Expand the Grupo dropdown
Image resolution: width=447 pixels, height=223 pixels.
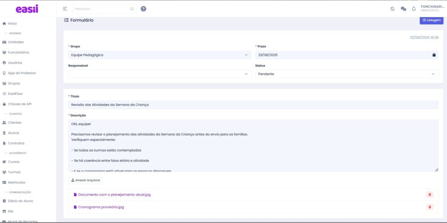(x=159, y=55)
